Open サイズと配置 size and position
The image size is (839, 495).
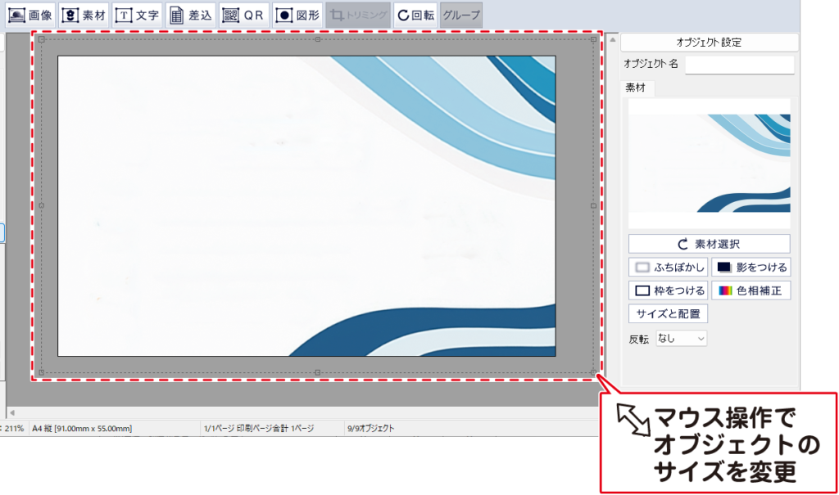click(x=668, y=313)
